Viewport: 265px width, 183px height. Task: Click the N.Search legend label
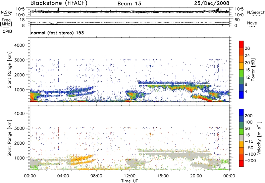tap(256, 12)
